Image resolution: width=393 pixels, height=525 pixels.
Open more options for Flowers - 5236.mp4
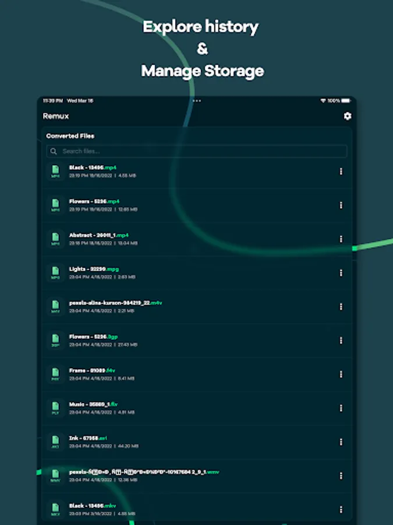tap(341, 205)
